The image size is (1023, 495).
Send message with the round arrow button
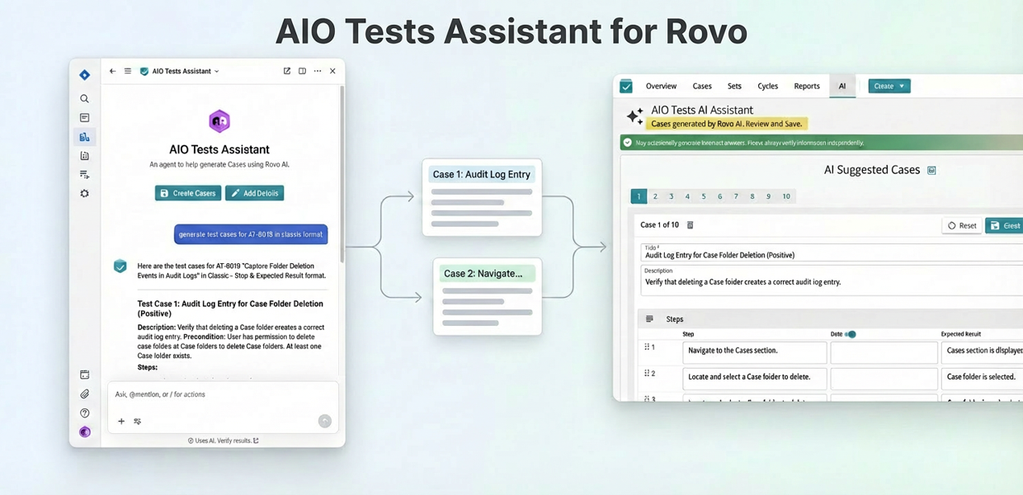(x=325, y=421)
